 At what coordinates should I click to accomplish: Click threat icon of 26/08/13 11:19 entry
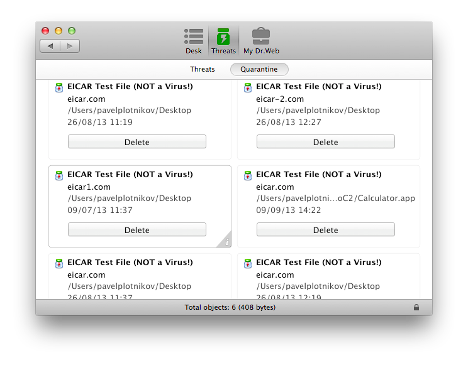(59, 87)
